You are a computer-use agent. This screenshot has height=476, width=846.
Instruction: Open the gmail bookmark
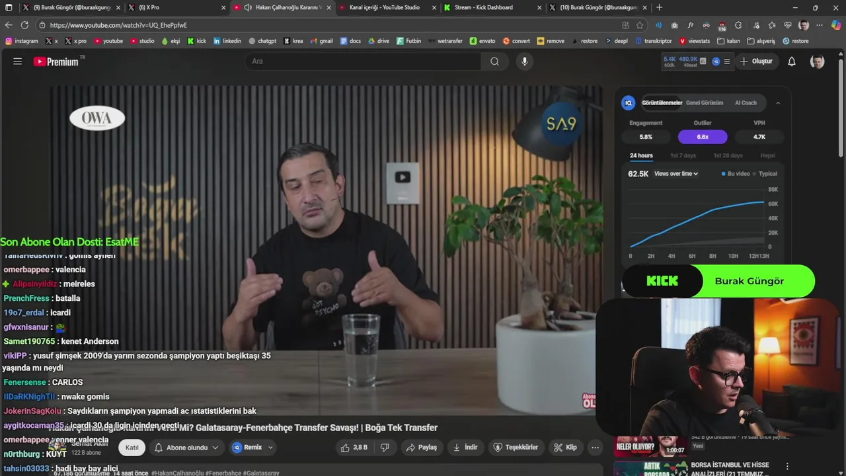pos(321,41)
